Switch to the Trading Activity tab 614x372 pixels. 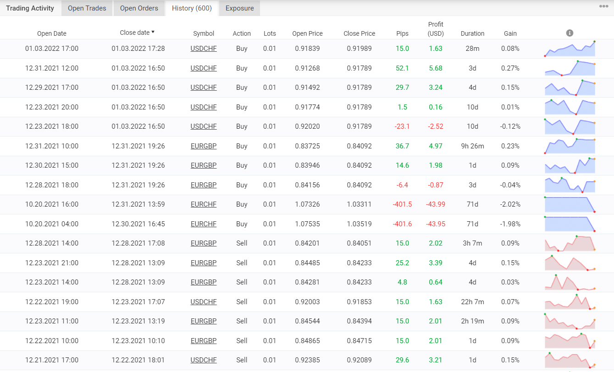[x=30, y=8]
